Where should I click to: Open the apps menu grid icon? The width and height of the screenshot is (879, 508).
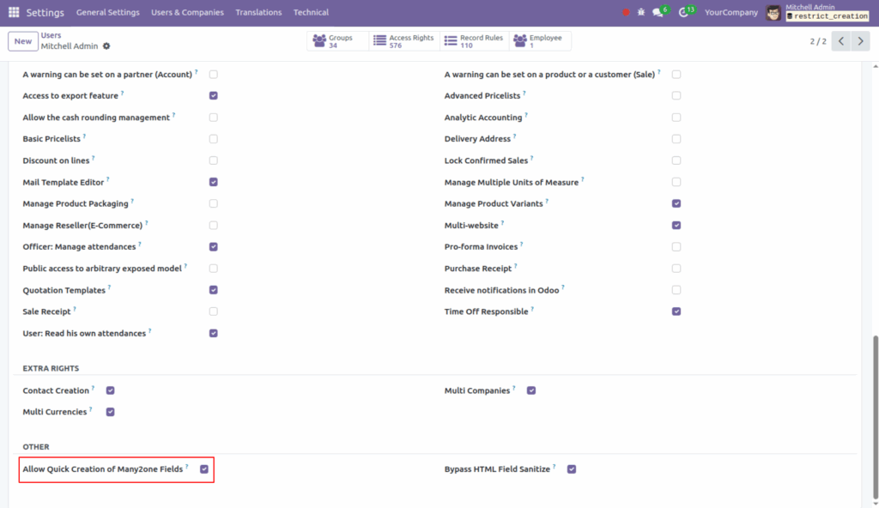pos(13,12)
